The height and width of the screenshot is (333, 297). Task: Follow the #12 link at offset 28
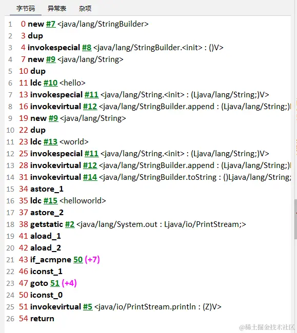(90, 165)
